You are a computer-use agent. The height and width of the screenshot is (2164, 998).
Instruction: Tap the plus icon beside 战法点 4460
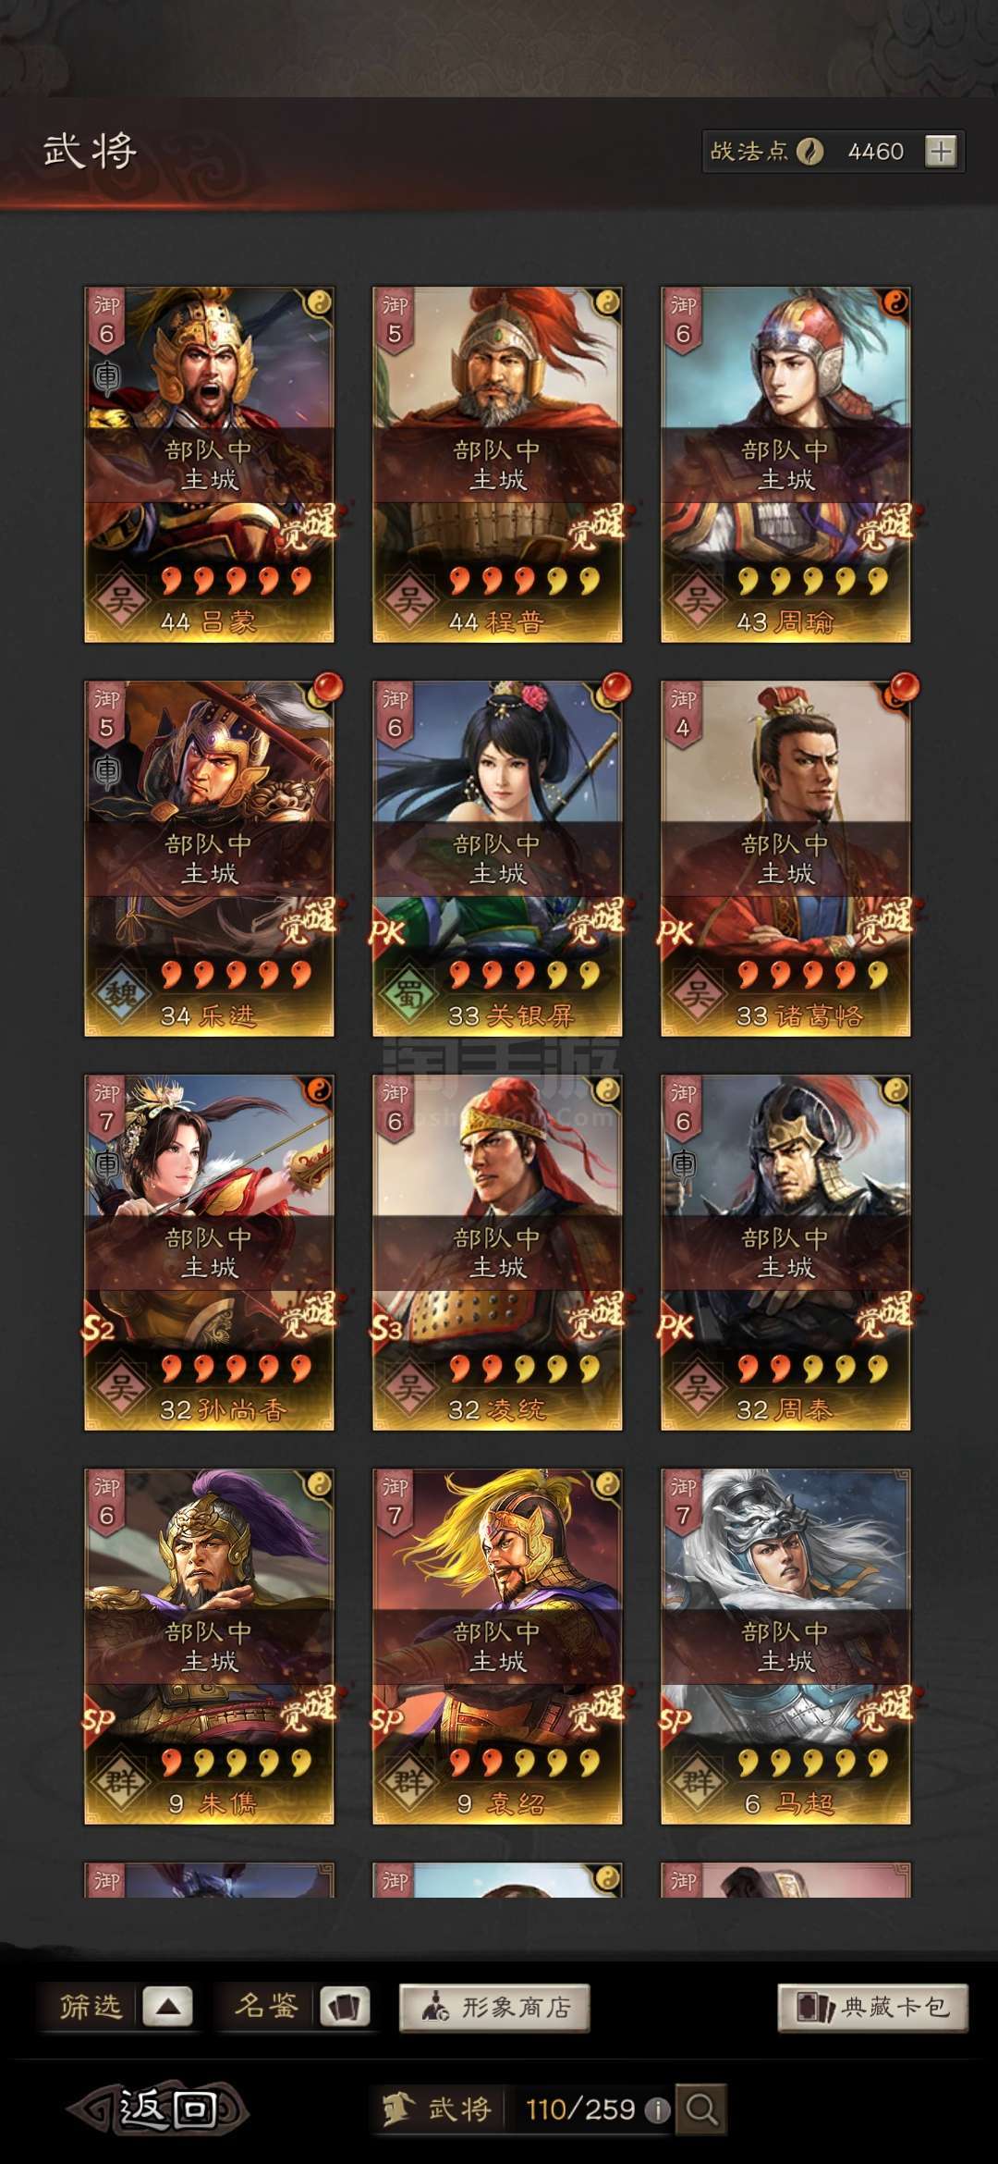(941, 152)
